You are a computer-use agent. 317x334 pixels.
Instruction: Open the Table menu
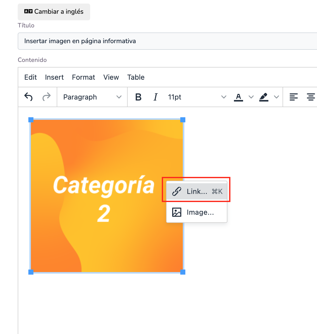point(136,77)
